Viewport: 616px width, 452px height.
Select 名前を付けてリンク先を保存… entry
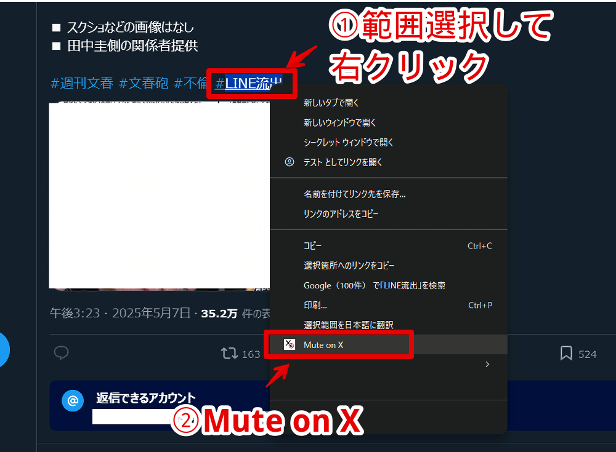pyautogui.click(x=389, y=194)
